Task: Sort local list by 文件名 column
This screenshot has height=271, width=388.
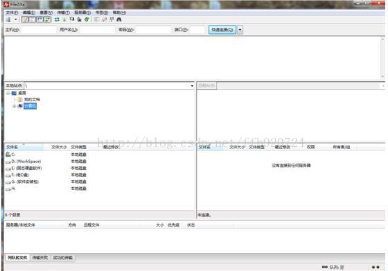Action: tap(24, 147)
